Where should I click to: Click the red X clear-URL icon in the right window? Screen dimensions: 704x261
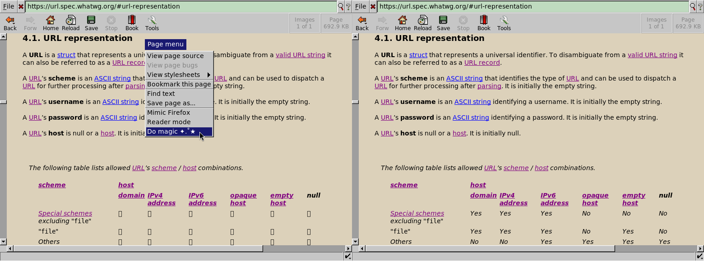point(373,7)
